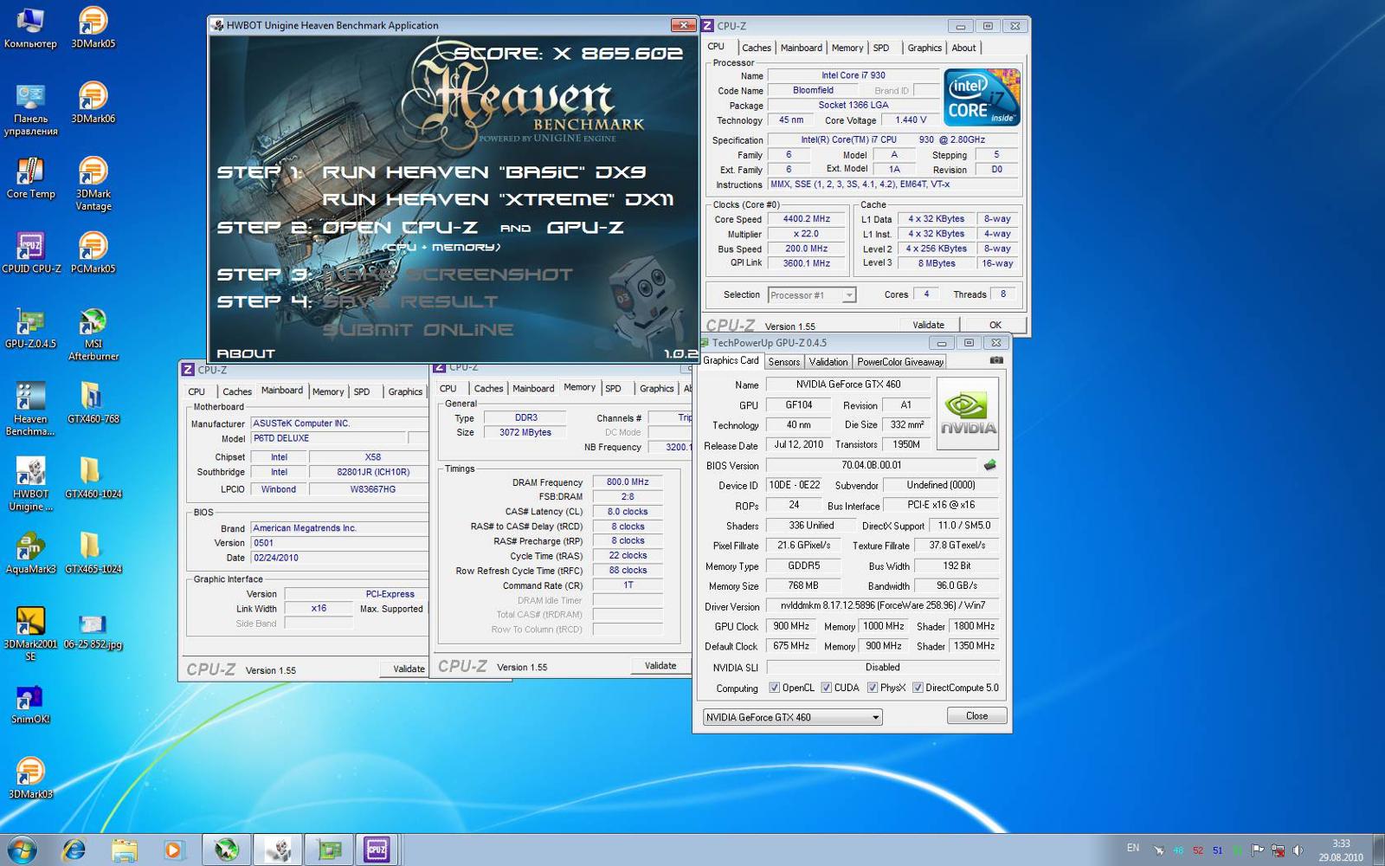Screen dimensions: 1385x866
Task: Open the Heaven Benchmark desktop shortcut
Action: (x=30, y=410)
